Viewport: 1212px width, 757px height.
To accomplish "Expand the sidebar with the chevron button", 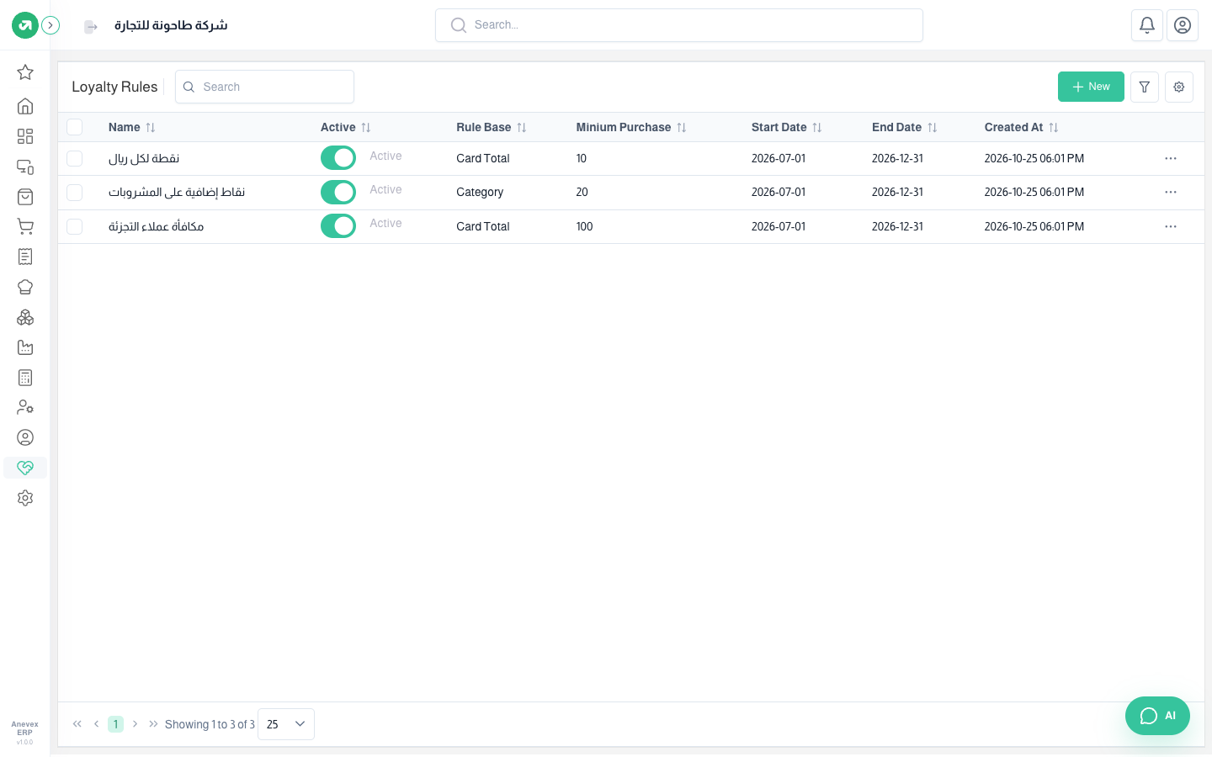I will [x=50, y=25].
